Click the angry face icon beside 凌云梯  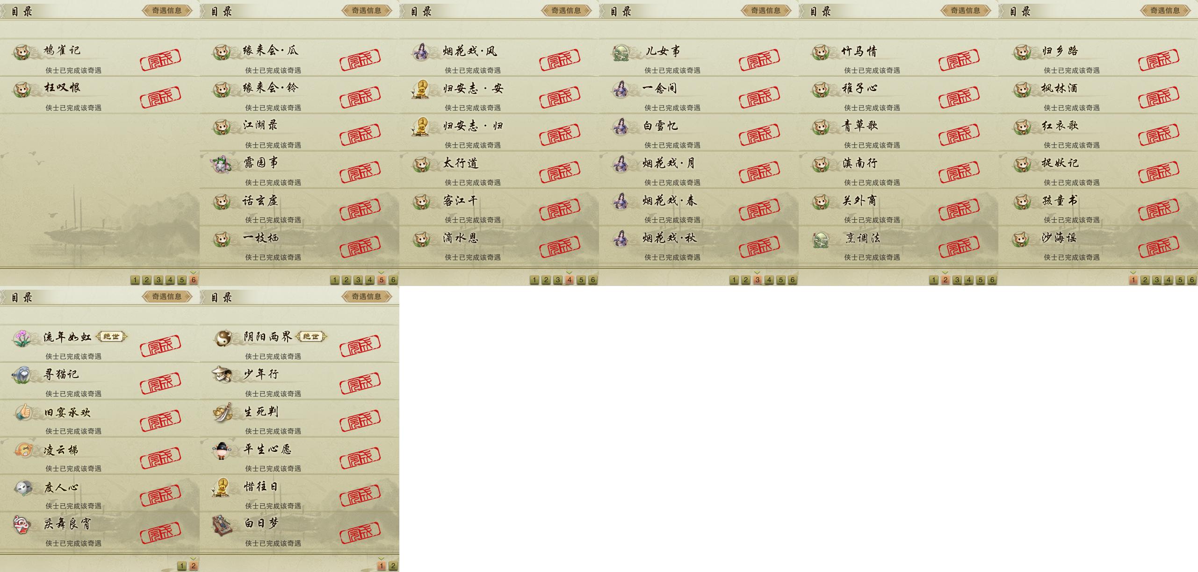tap(23, 450)
